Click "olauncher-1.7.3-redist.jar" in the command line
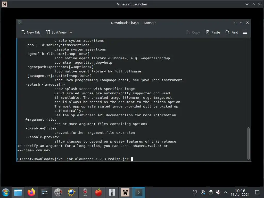Image resolution: width=264 pixels, height=198 pixels. 102,159
